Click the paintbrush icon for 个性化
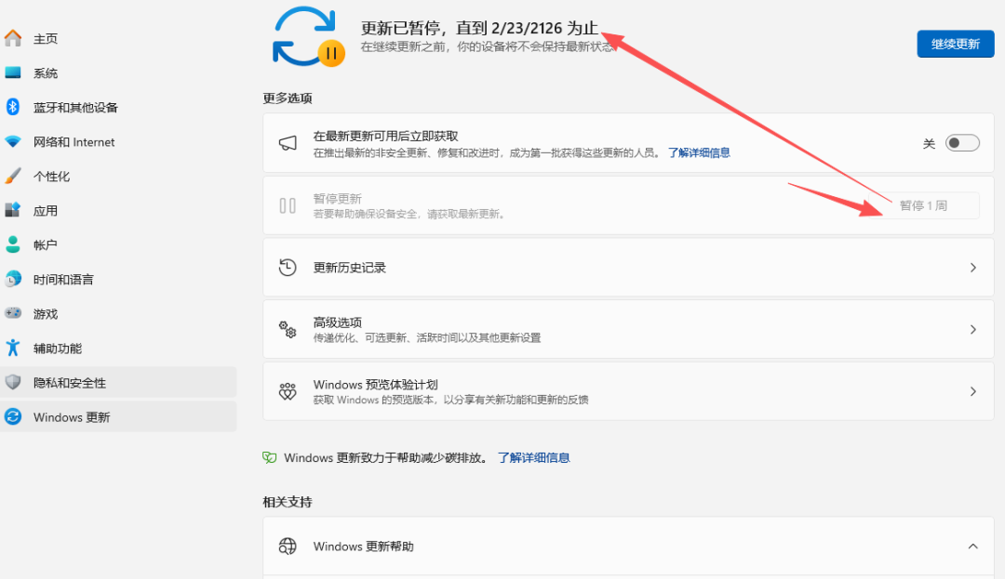The height and width of the screenshot is (579, 1005). coord(13,176)
